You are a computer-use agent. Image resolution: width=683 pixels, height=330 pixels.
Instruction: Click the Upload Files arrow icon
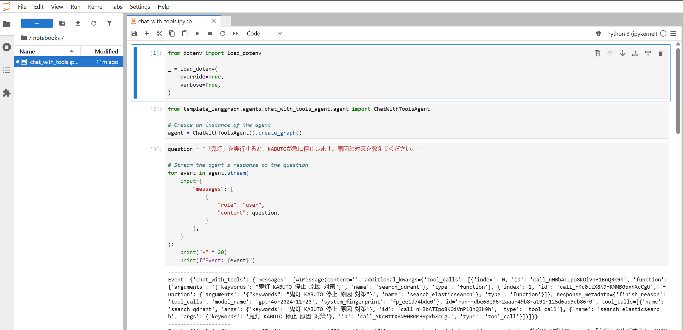78,23
